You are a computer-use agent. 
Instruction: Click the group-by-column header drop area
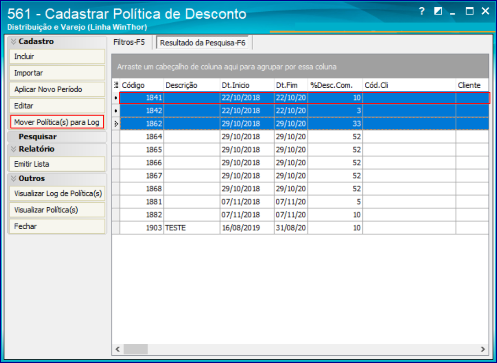point(300,67)
